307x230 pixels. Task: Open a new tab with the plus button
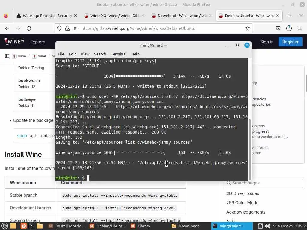(289, 16)
